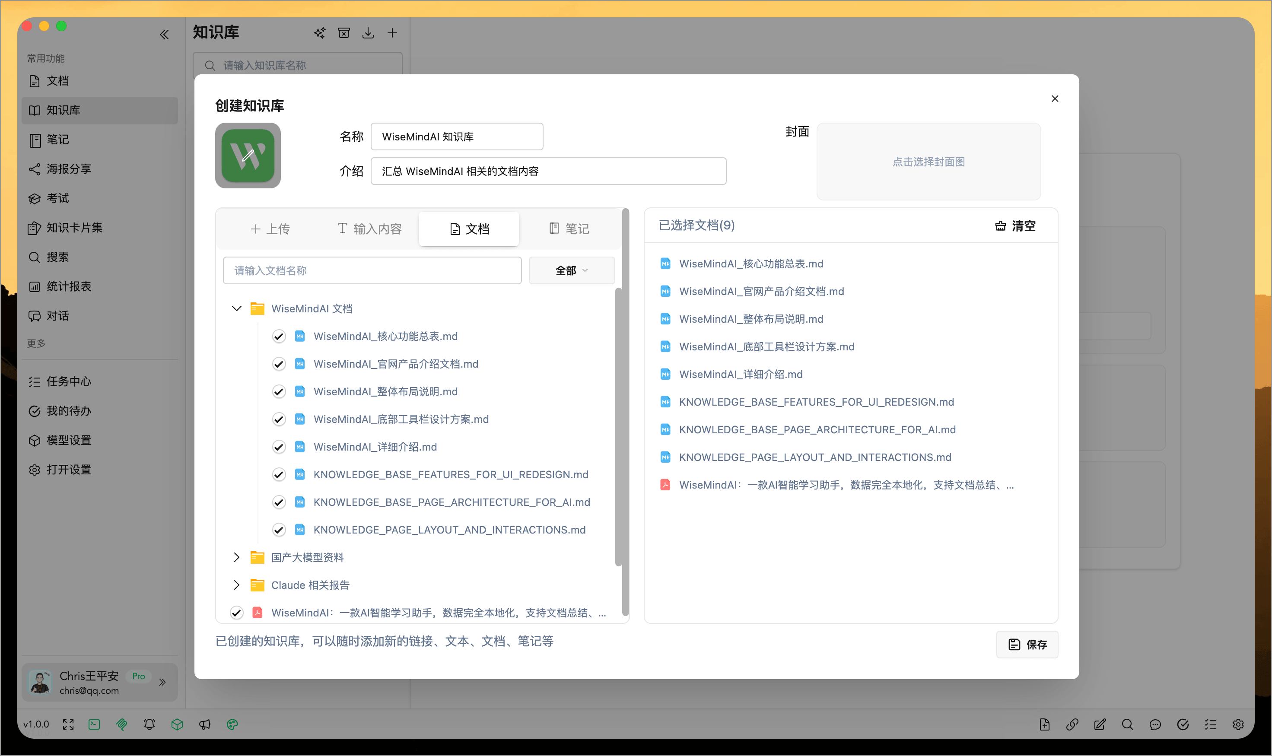The width and height of the screenshot is (1272, 756).
Task: Click the fullscreen icon in status bar
Action: 68,724
